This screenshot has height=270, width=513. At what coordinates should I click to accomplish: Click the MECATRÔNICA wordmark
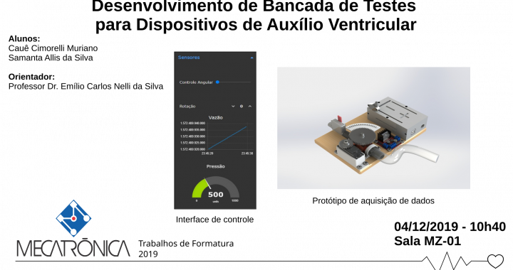click(73, 249)
